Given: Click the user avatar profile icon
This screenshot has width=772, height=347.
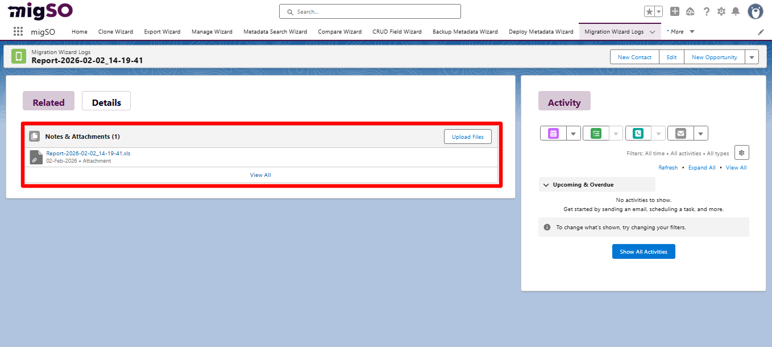Looking at the screenshot, I should click(x=755, y=11).
